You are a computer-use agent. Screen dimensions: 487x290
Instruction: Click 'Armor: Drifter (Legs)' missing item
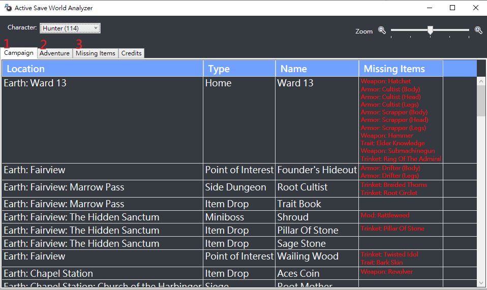(x=389, y=176)
